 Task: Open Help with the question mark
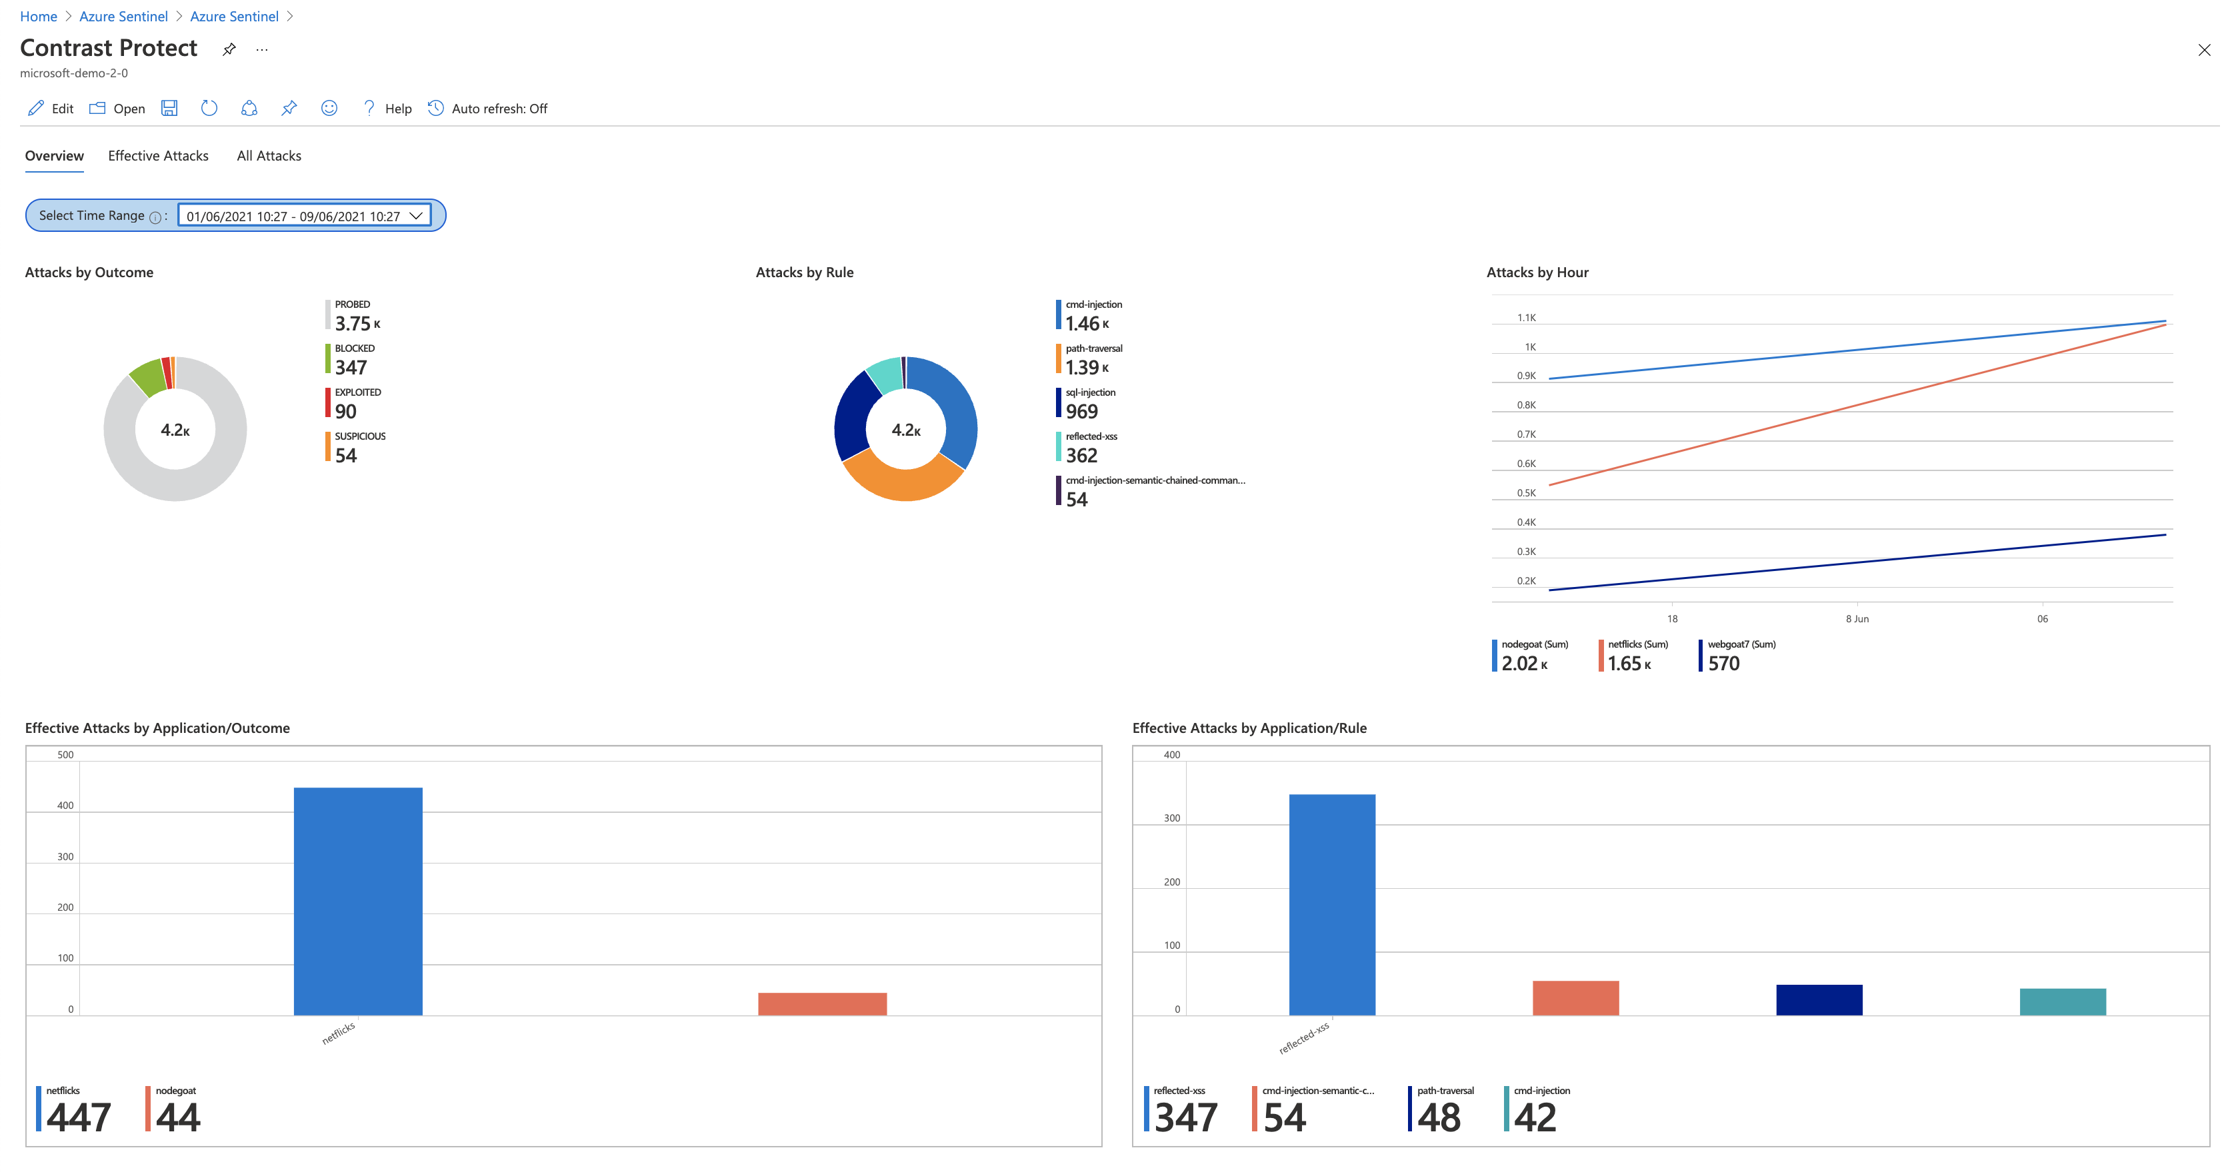coord(369,107)
